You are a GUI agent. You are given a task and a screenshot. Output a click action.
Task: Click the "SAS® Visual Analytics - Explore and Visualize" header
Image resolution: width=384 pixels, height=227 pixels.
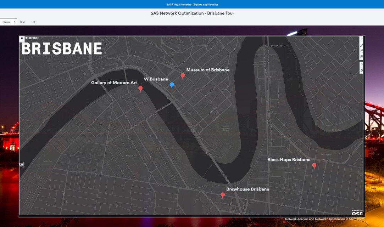(192, 5)
